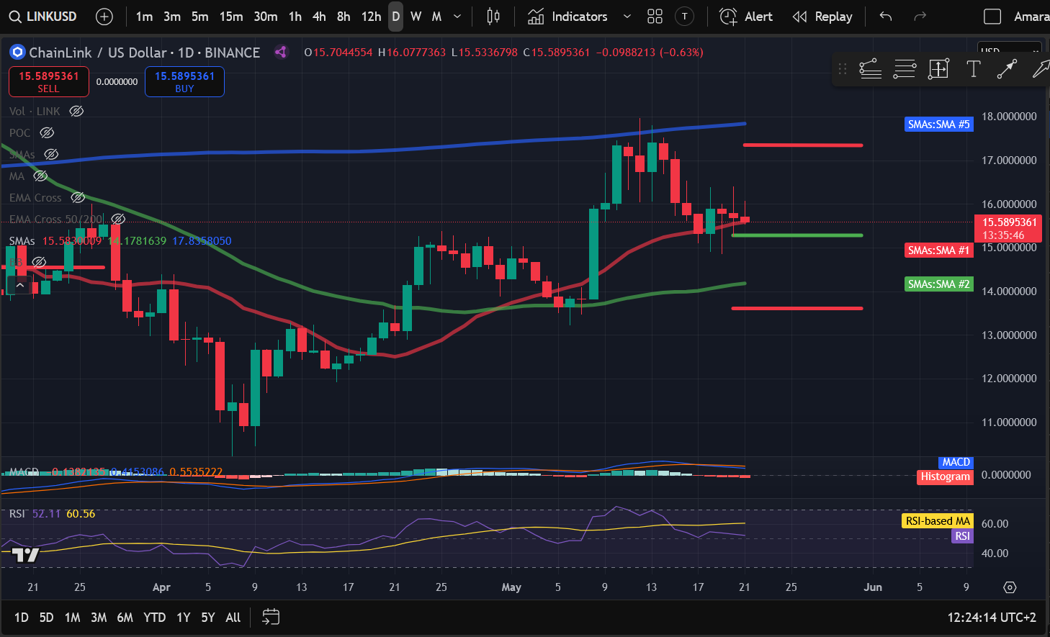Select the D daily interval
The image size is (1050, 637).
point(395,17)
